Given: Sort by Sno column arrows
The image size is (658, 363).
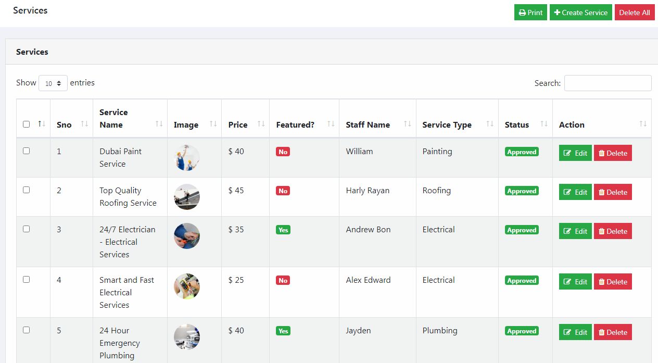Looking at the screenshot, I should tap(84, 124).
